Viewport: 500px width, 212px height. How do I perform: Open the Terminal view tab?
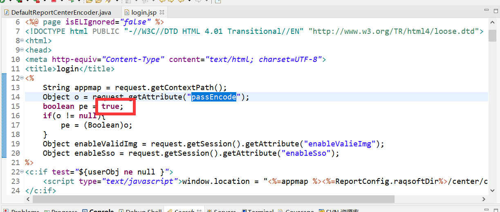(x=258, y=211)
